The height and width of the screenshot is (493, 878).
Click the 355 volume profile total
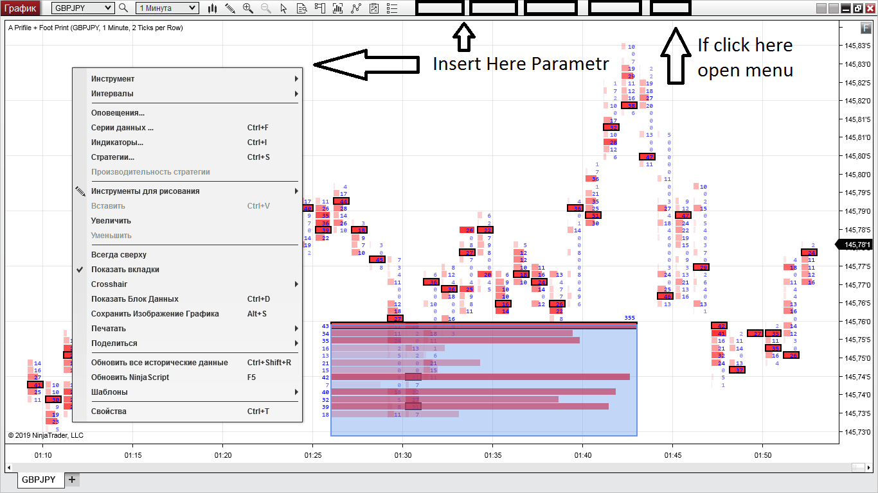pos(629,318)
